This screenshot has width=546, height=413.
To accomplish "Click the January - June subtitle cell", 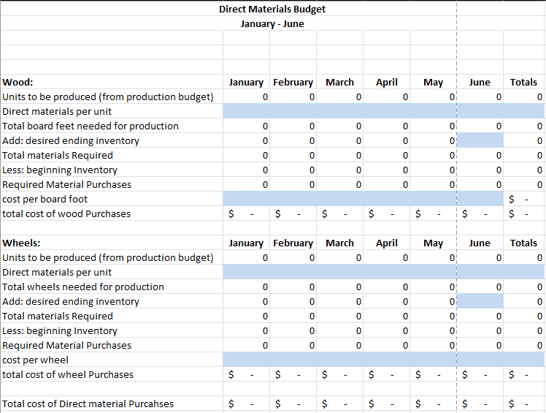I will (272, 23).
